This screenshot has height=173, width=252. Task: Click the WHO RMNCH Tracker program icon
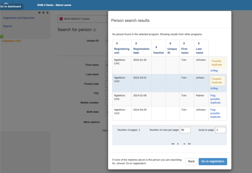tap(61, 19)
